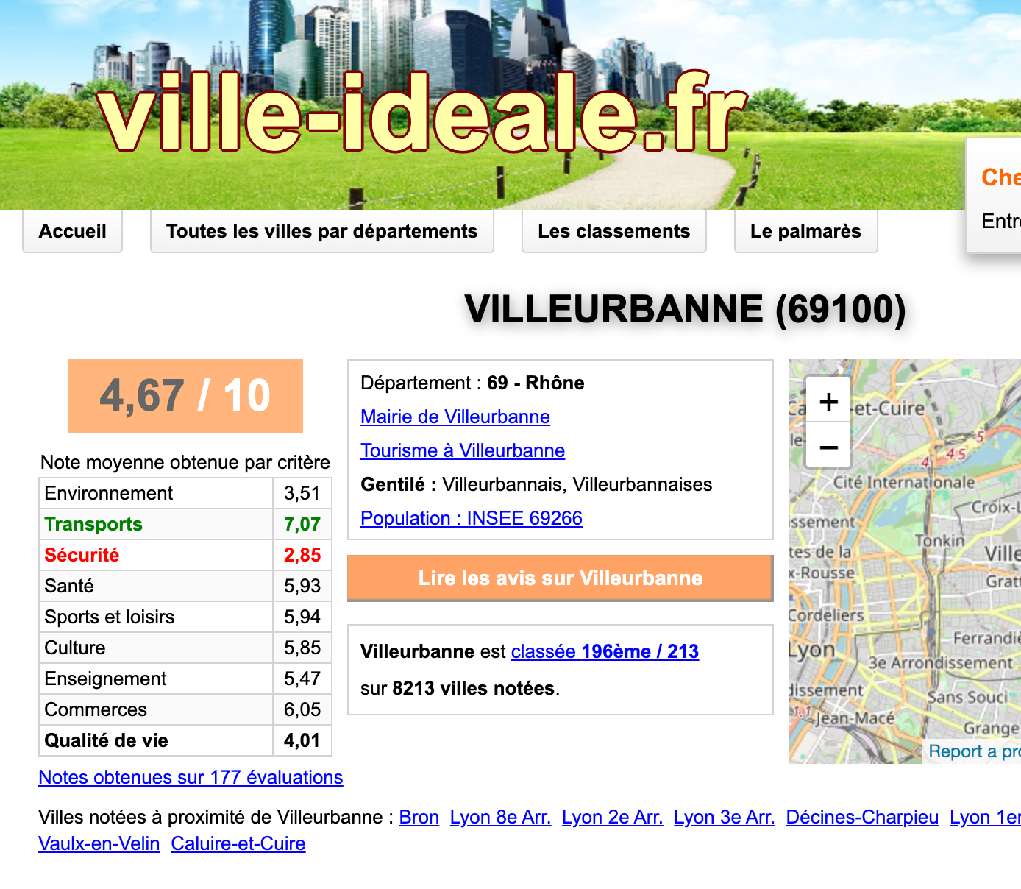
Task: Click Report a problem link on map
Action: coord(974,751)
